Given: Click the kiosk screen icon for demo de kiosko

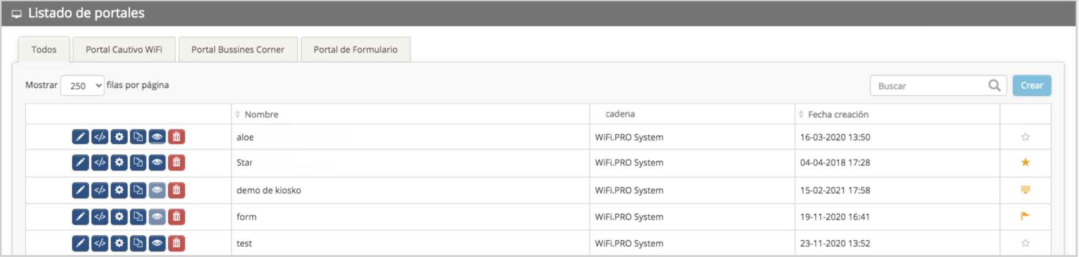Looking at the screenshot, I should [1025, 190].
